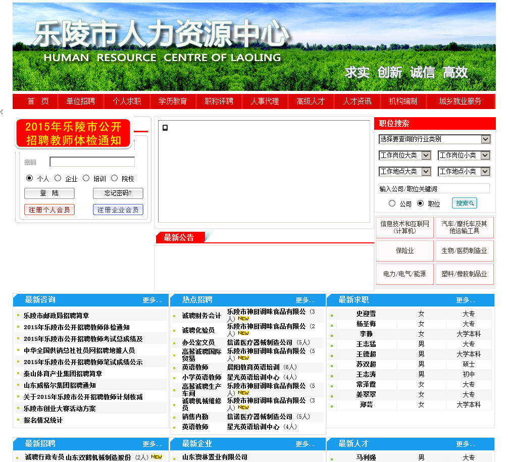Open the 信息技术和互联网(计算机) industry tile
508x462 pixels.
coord(405,227)
